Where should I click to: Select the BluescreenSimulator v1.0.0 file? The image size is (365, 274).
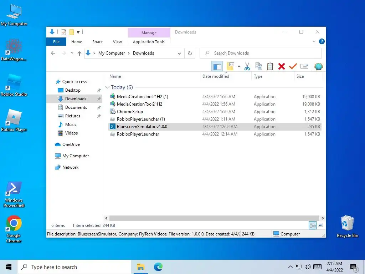click(x=215, y=127)
